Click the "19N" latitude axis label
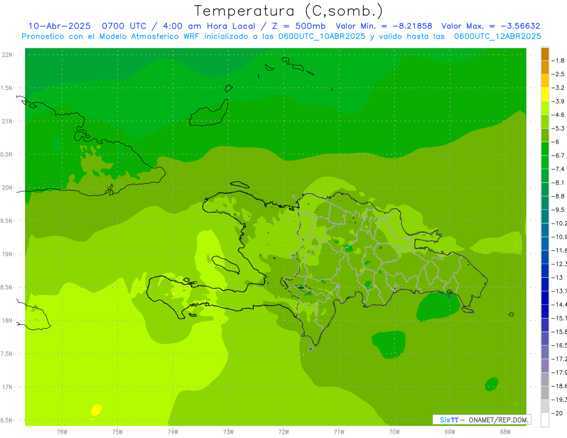The height and width of the screenshot is (438, 567). (7, 254)
